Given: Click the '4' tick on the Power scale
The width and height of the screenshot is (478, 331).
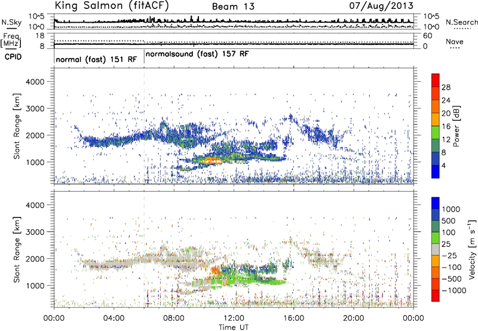Looking at the screenshot, I should (444, 166).
